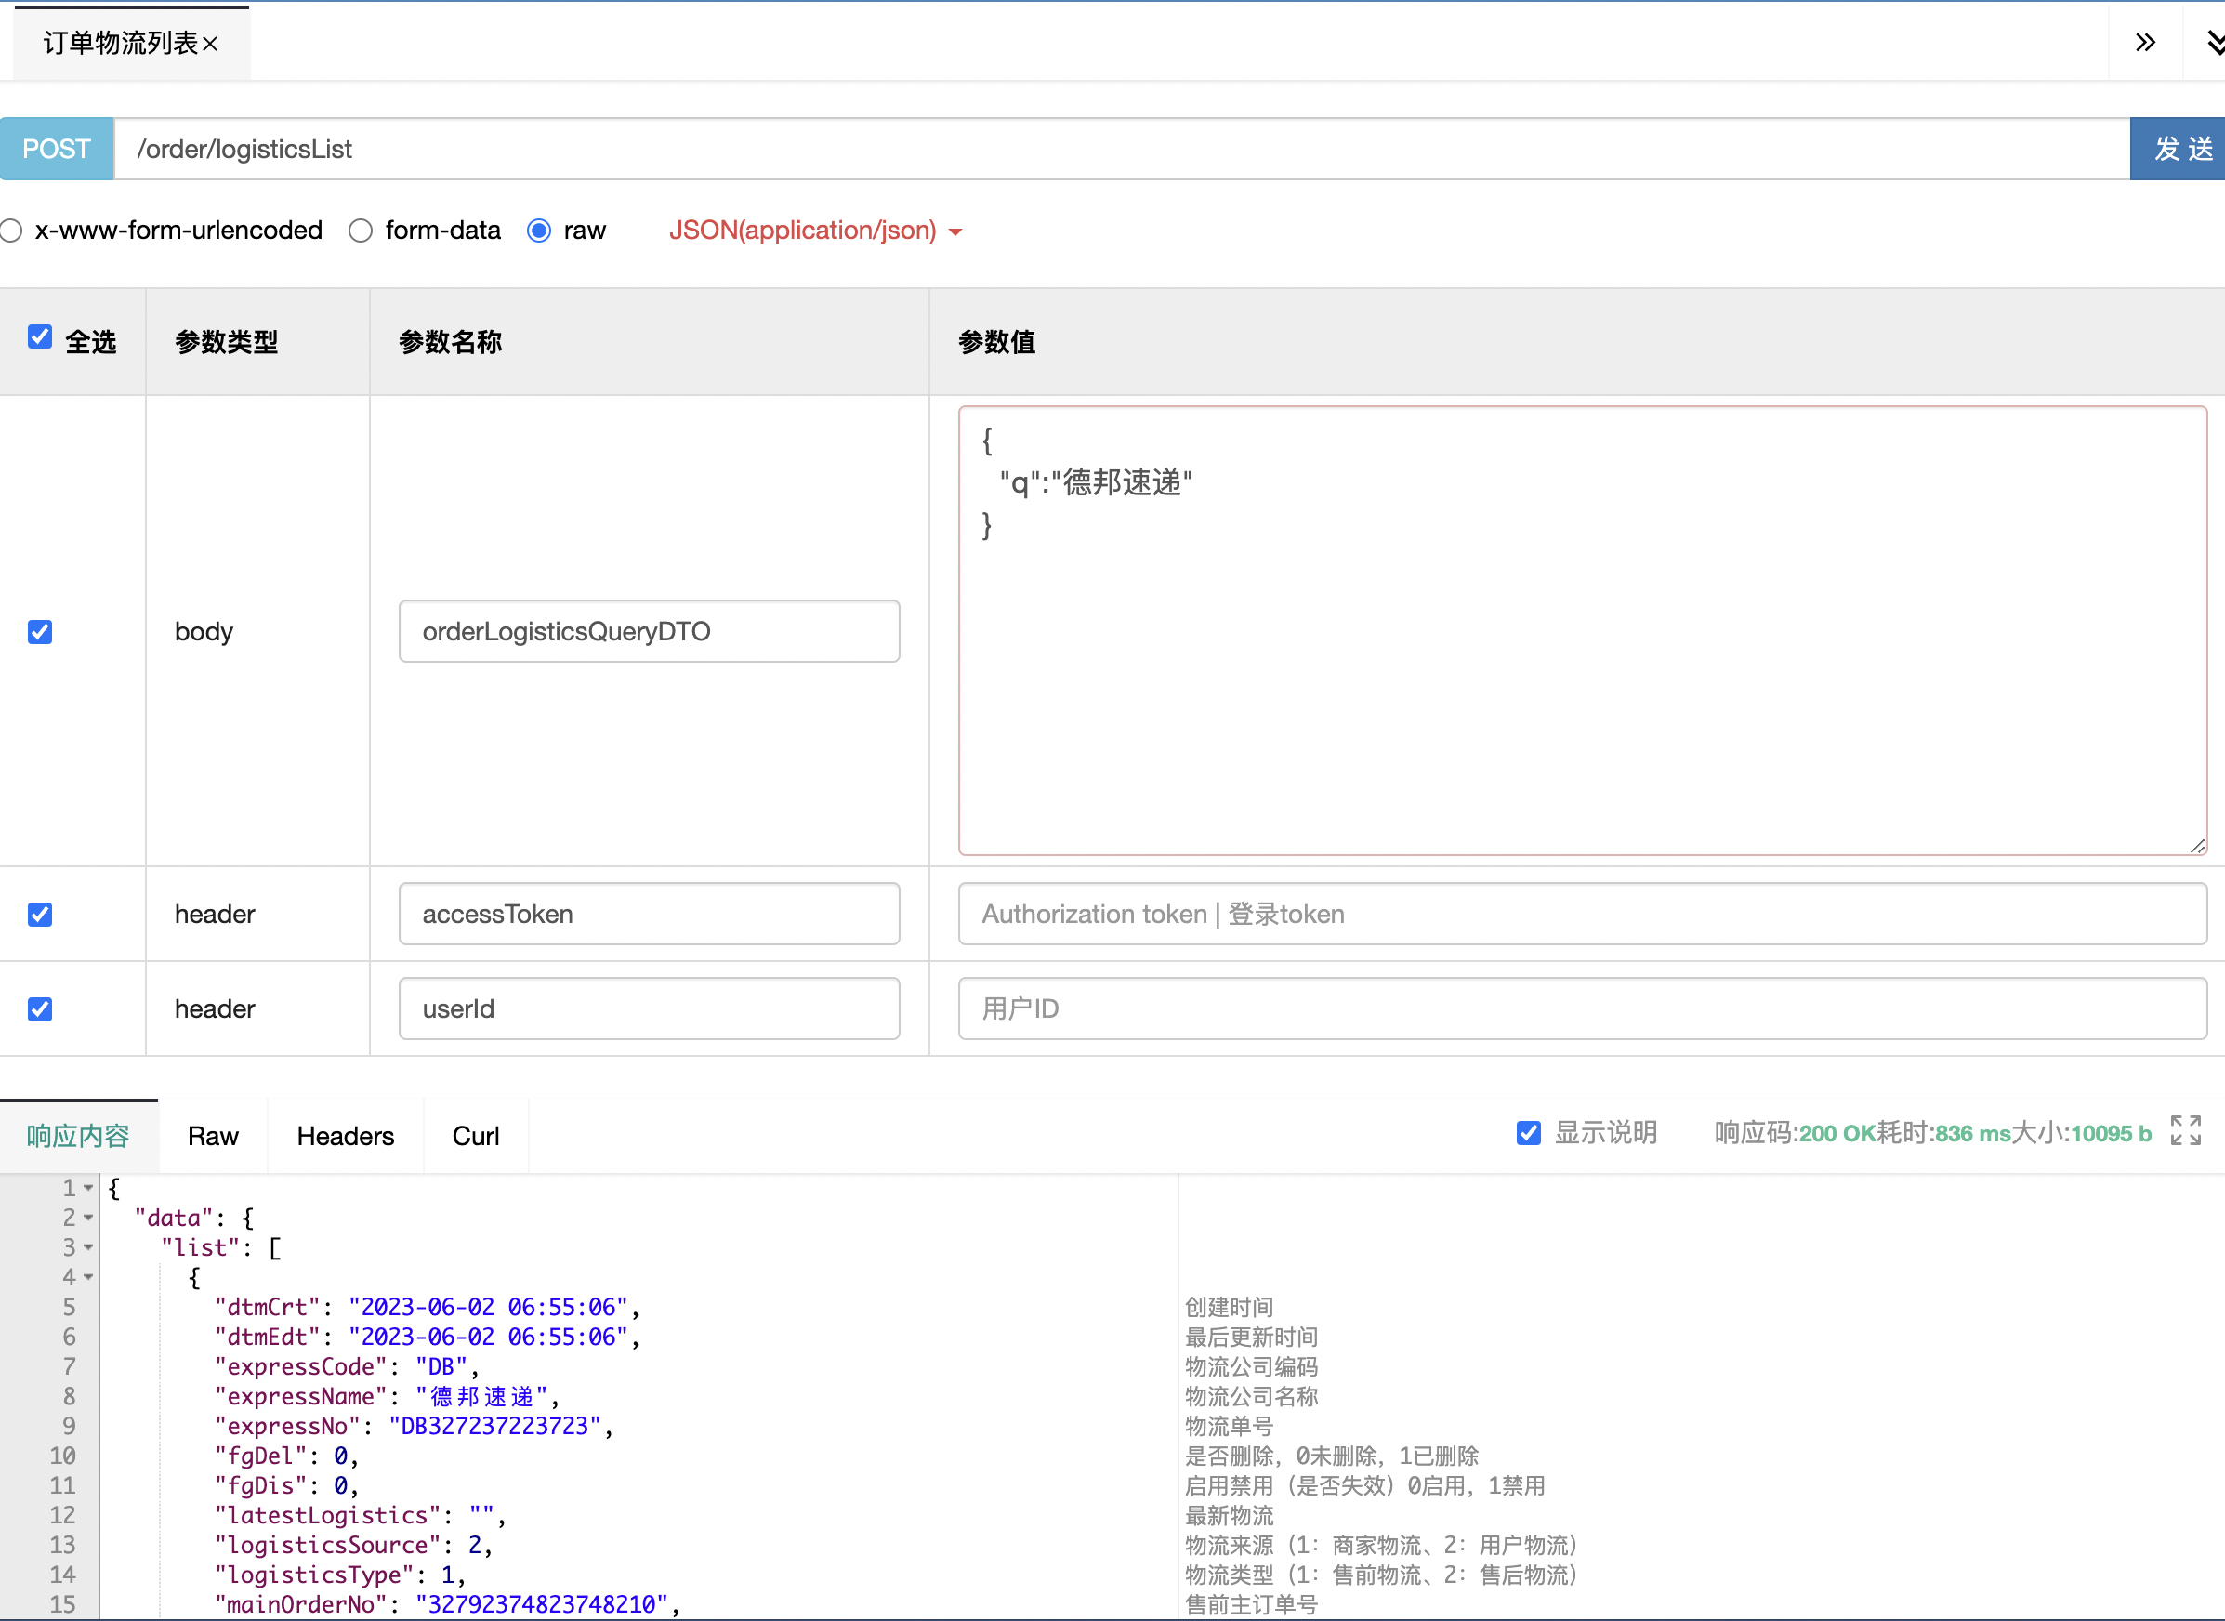Switch to the Curl tab
Viewport: 2225px width, 1621px height.
click(476, 1136)
